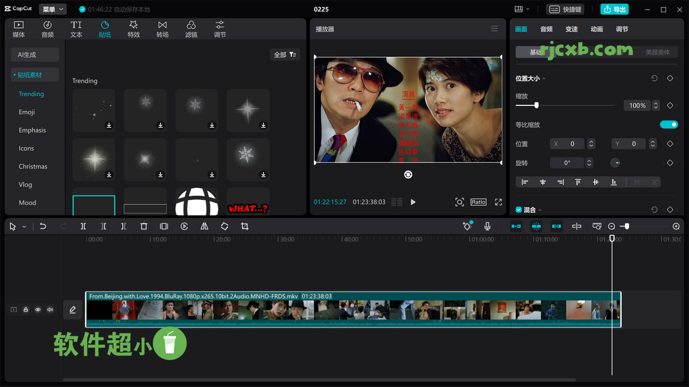Open the Ratio dropdown in the player
The height and width of the screenshot is (387, 689).
point(478,202)
